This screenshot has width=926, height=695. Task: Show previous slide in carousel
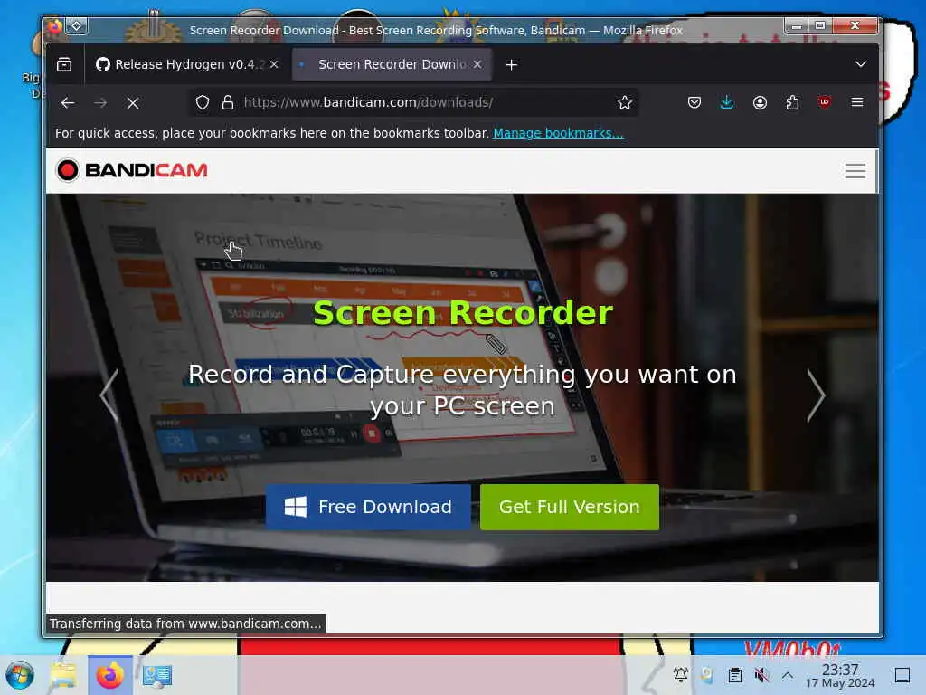tap(109, 395)
